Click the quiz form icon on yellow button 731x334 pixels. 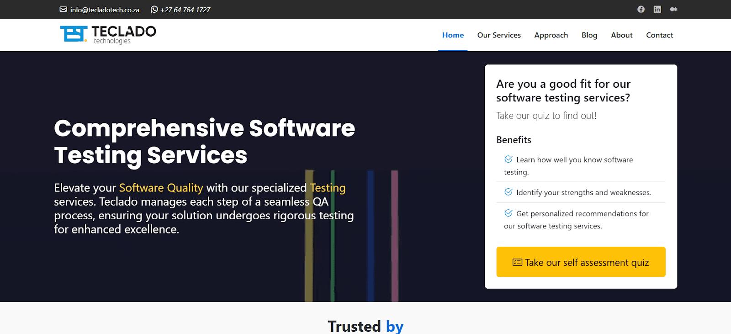point(517,262)
